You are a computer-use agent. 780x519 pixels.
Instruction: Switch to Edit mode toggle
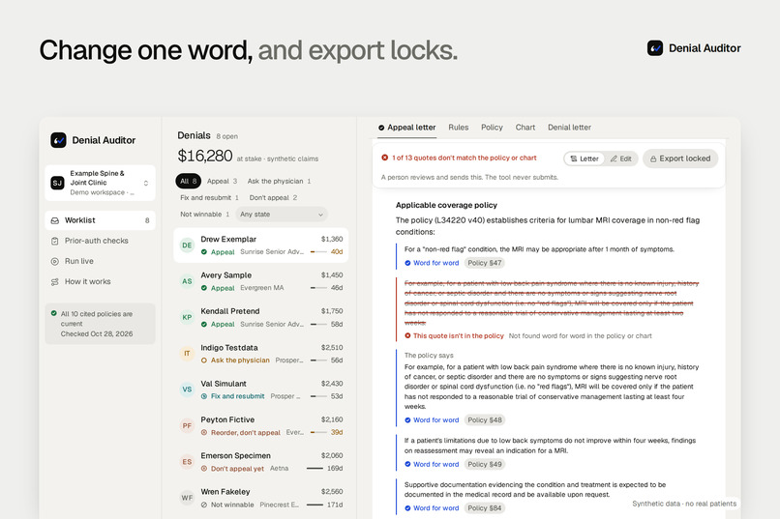click(x=621, y=159)
